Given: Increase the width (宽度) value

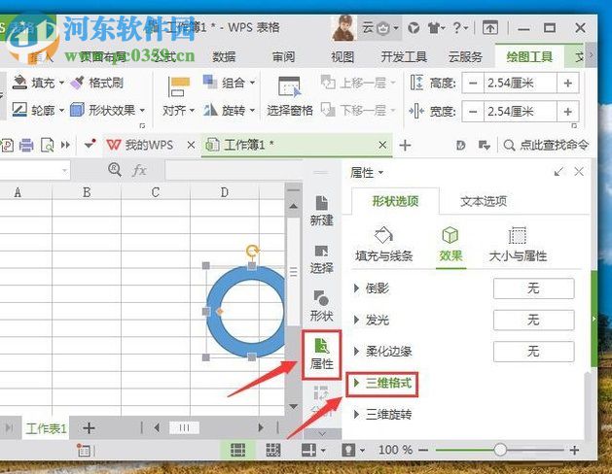Looking at the screenshot, I should tap(568, 112).
